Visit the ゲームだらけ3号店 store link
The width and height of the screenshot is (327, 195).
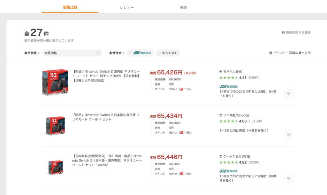tap(237, 156)
